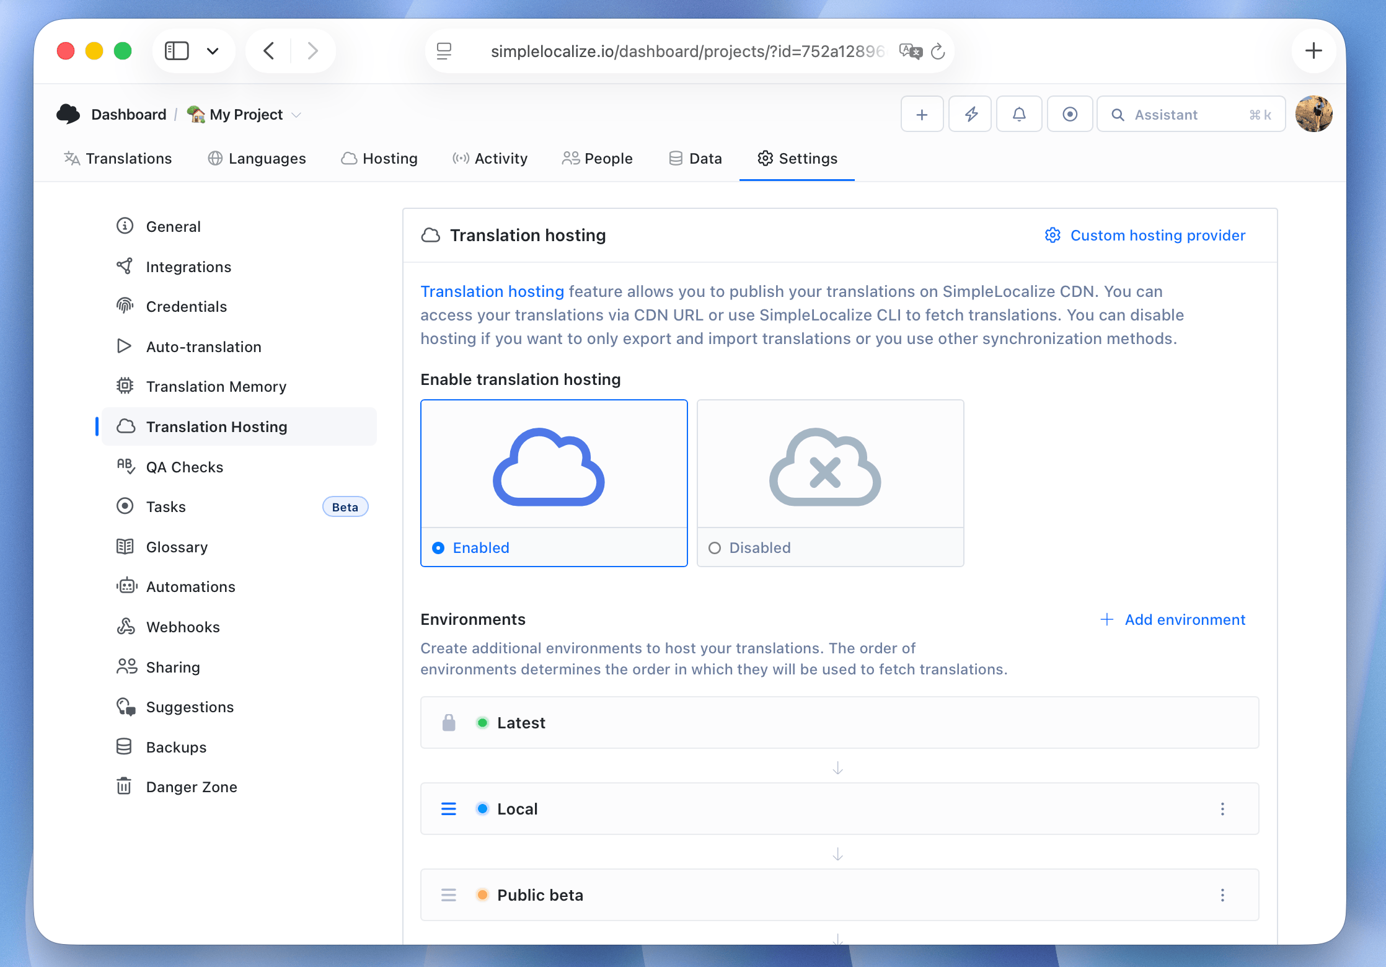1386x967 pixels.
Task: Select Translation Memory in the sidebar
Action: pyautogui.click(x=216, y=386)
